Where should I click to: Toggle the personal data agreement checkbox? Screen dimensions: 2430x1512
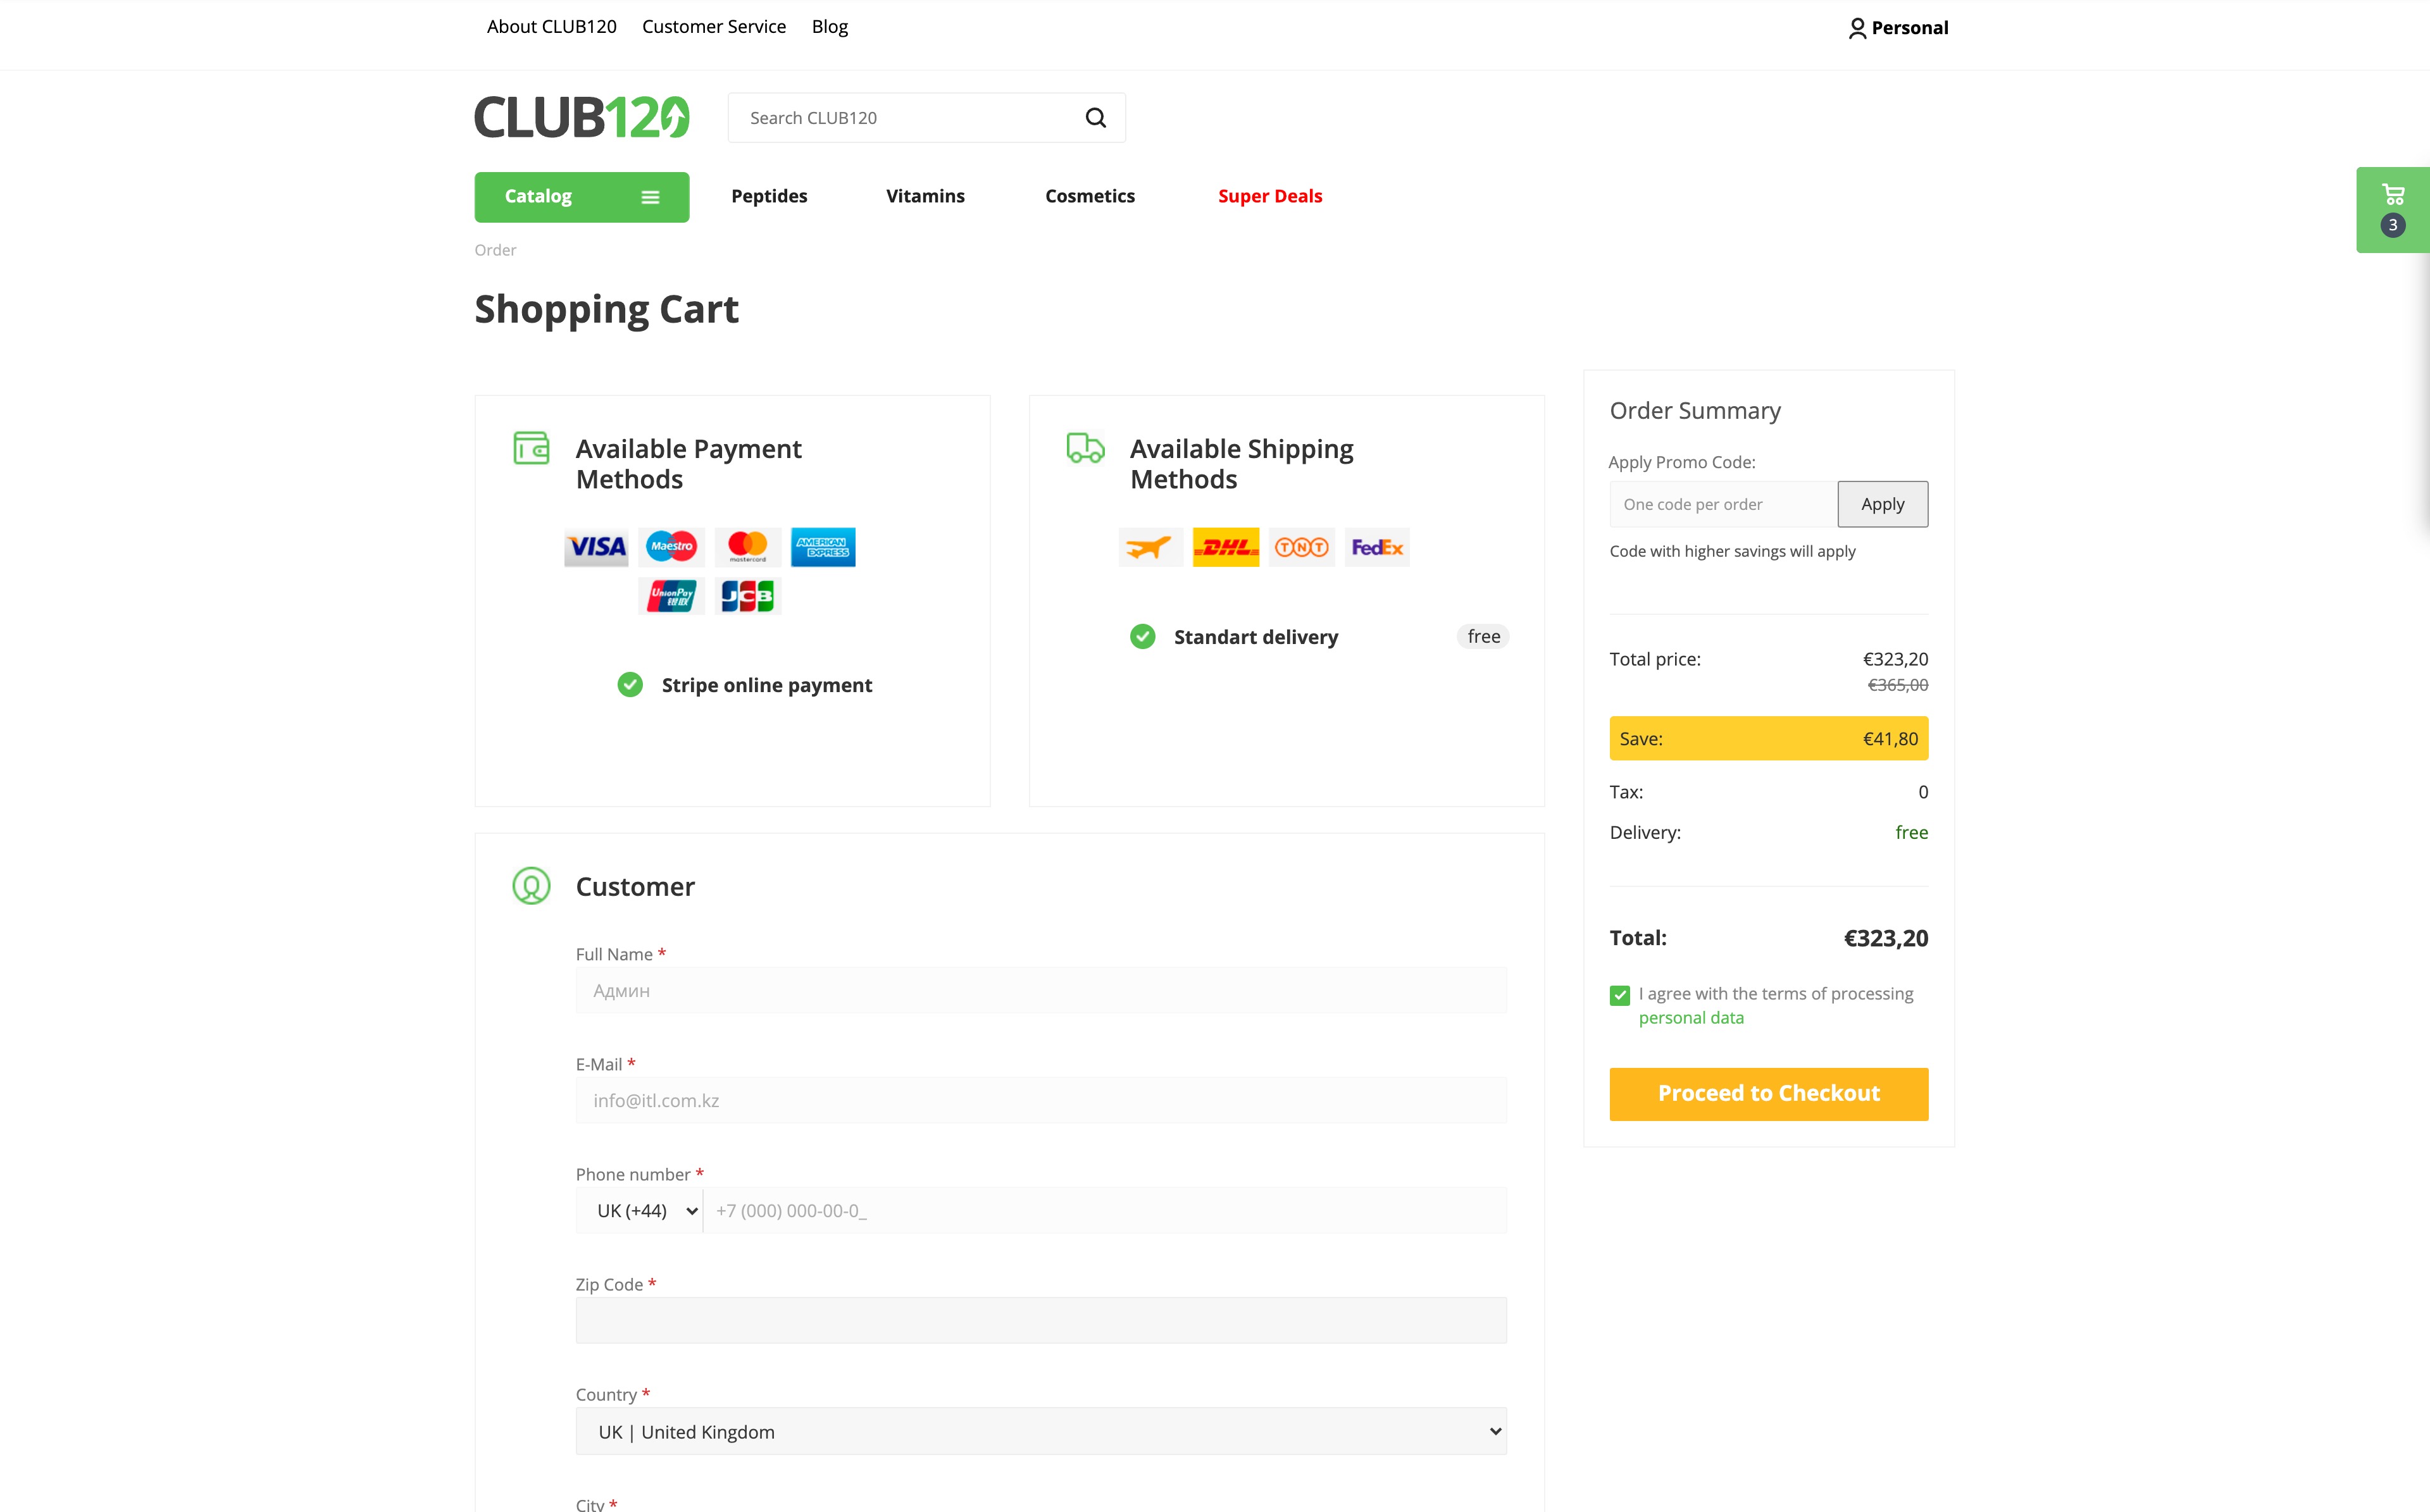pyautogui.click(x=1620, y=995)
